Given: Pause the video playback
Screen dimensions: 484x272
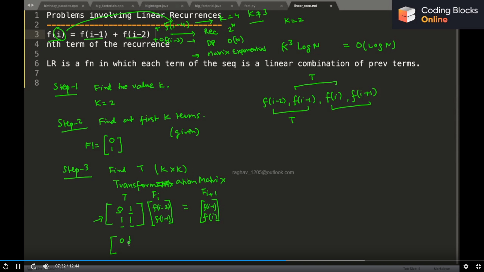Looking at the screenshot, I should (18, 266).
